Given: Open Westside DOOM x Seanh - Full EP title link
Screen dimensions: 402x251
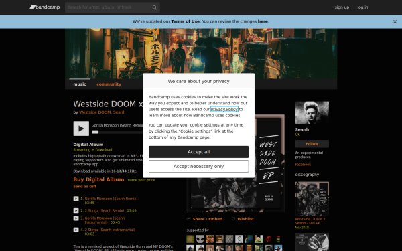Looking at the screenshot, I should point(310,221).
